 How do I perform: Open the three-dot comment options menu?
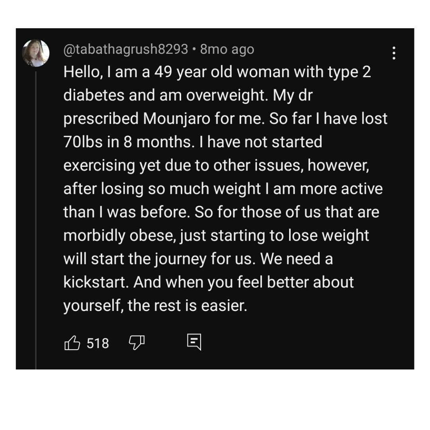pos(394,53)
